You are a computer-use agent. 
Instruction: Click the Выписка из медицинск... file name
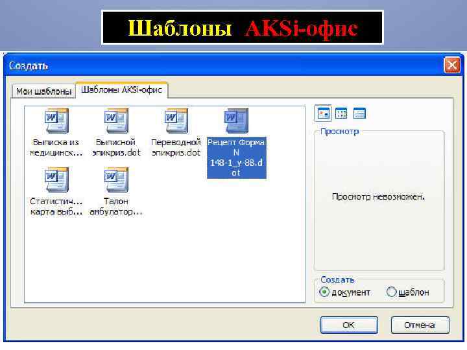tap(56, 148)
